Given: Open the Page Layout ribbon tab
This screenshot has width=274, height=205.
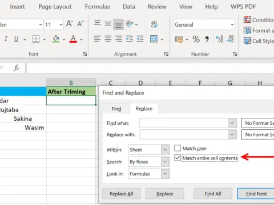Looking at the screenshot, I should pos(55,7).
